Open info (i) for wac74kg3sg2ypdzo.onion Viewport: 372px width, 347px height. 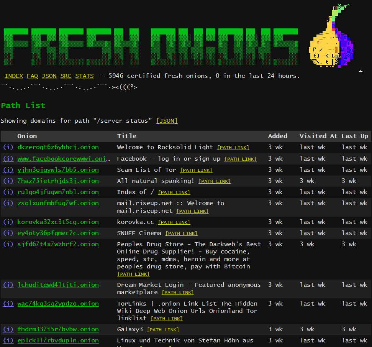8,304
